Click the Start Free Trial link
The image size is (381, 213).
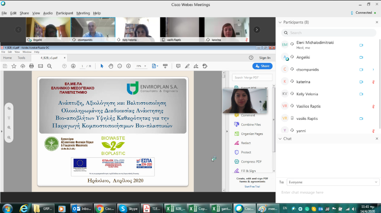[x=253, y=186]
